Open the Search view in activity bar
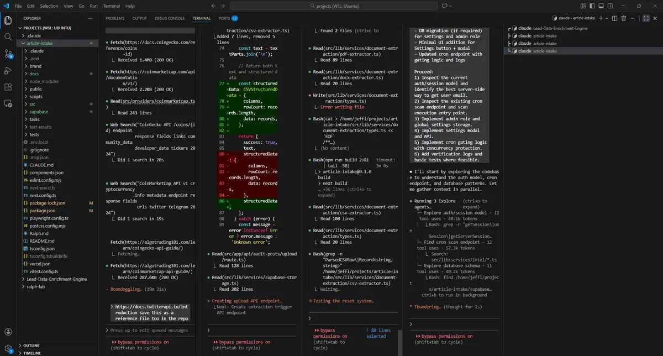 click(8, 37)
